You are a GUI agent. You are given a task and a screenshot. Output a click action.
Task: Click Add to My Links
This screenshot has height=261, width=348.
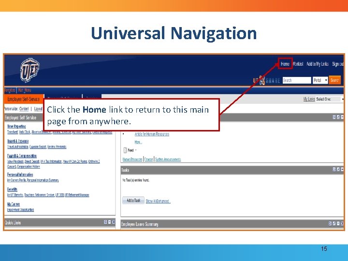click(x=318, y=64)
